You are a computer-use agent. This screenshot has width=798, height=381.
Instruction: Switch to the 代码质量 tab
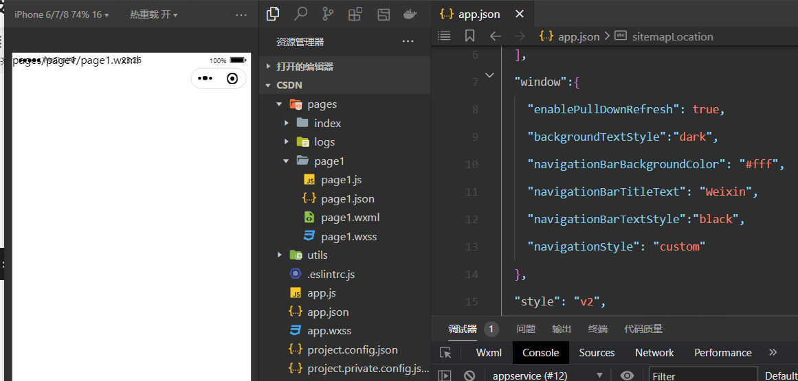click(x=643, y=330)
